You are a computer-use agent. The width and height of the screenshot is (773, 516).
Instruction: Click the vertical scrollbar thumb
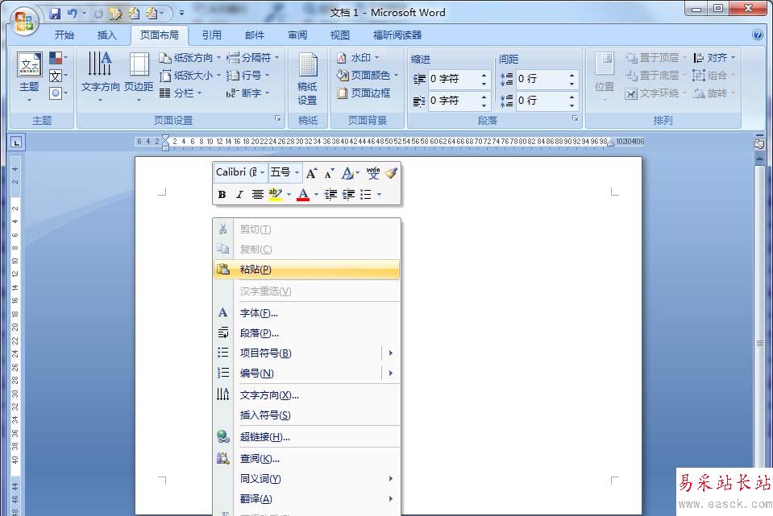pos(759,343)
